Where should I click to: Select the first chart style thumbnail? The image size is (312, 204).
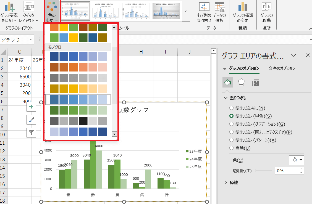pos(75,11)
